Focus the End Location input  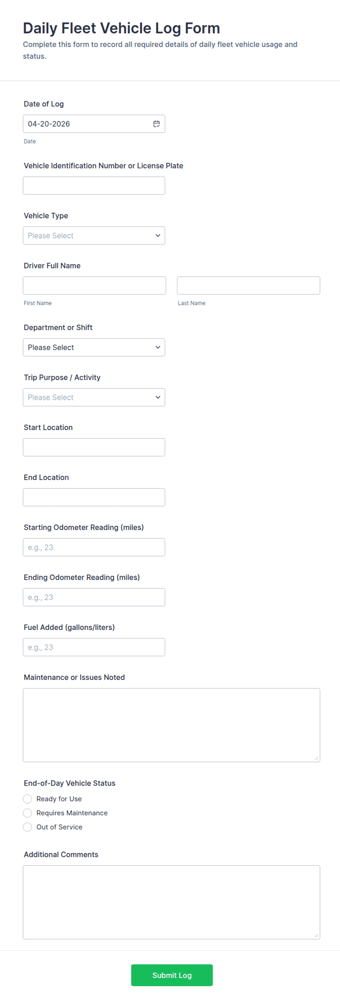pyautogui.click(x=94, y=497)
